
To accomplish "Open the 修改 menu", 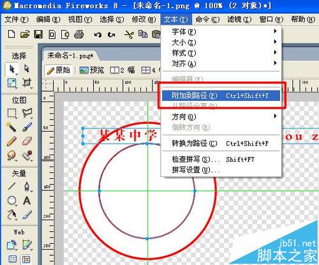I will tap(144, 20).
